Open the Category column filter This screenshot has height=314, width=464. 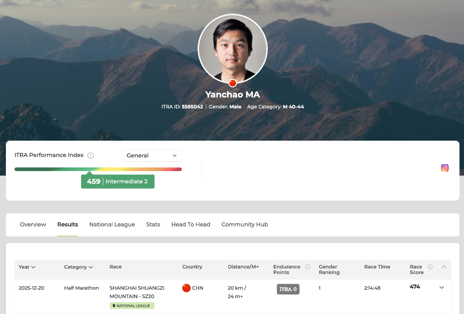click(x=78, y=267)
